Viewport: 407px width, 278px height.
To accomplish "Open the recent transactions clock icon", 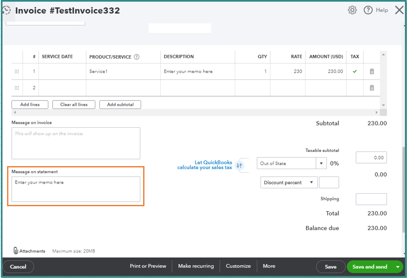I will tap(6, 10).
